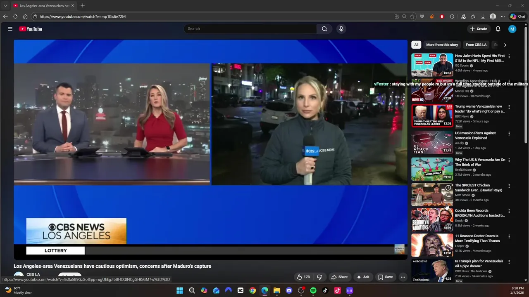The image size is (529, 297).
Task: Open Coulda Been Records Brooklyn Auditions thumbnail
Action: pos(432,219)
